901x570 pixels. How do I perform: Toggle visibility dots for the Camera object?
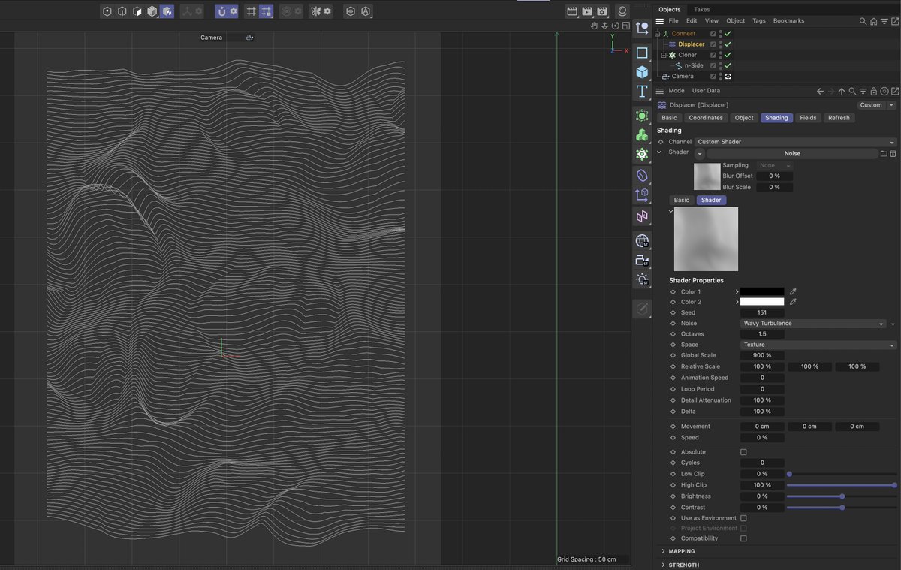721,77
